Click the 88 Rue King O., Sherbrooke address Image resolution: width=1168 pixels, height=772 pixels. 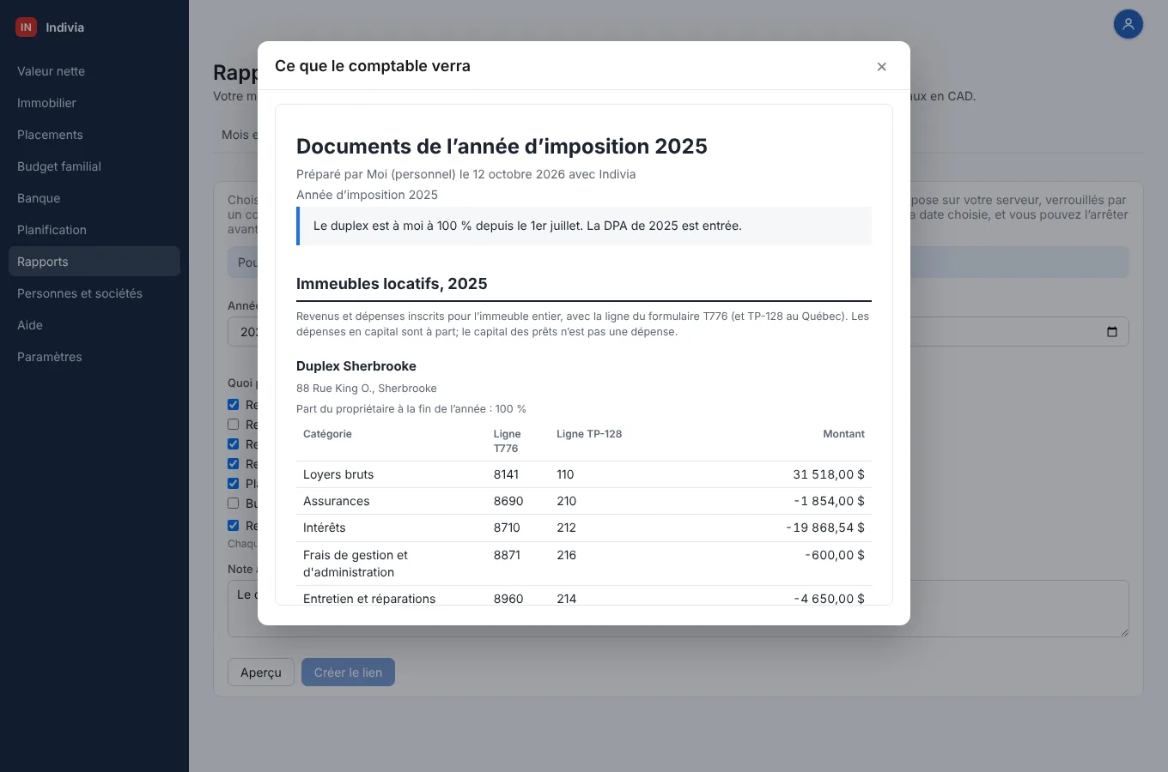point(367,389)
